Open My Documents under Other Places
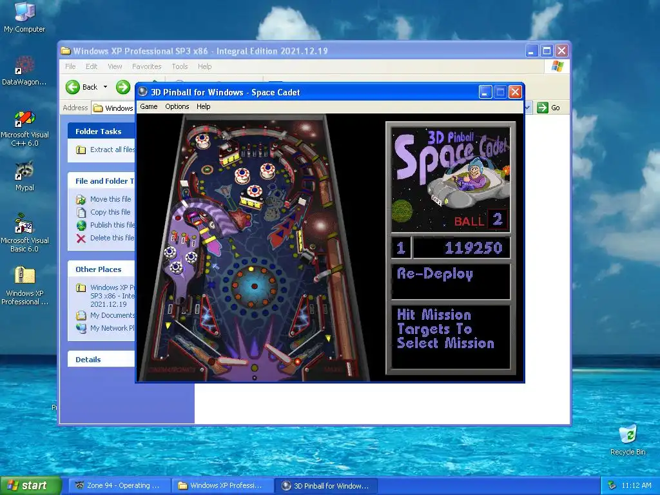Screen dimensions: 660x495 [112, 315]
